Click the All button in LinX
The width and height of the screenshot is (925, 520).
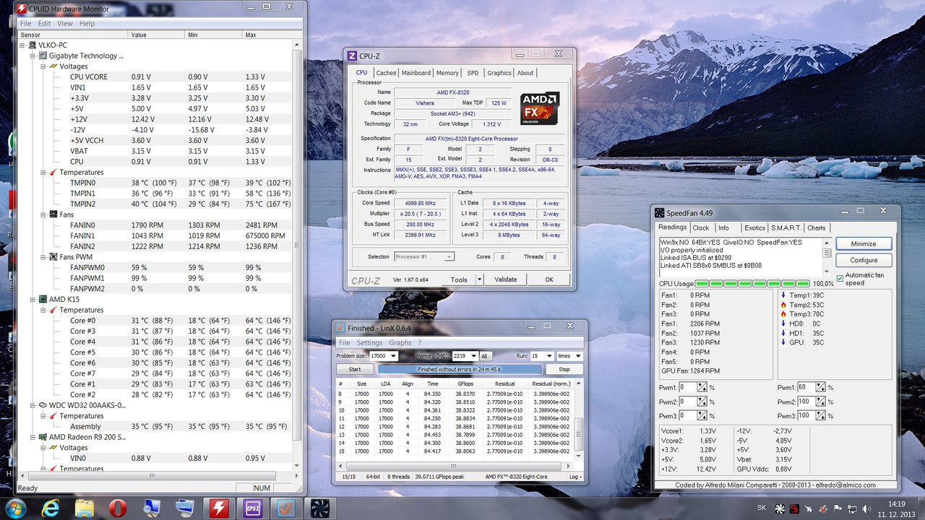[x=484, y=356]
